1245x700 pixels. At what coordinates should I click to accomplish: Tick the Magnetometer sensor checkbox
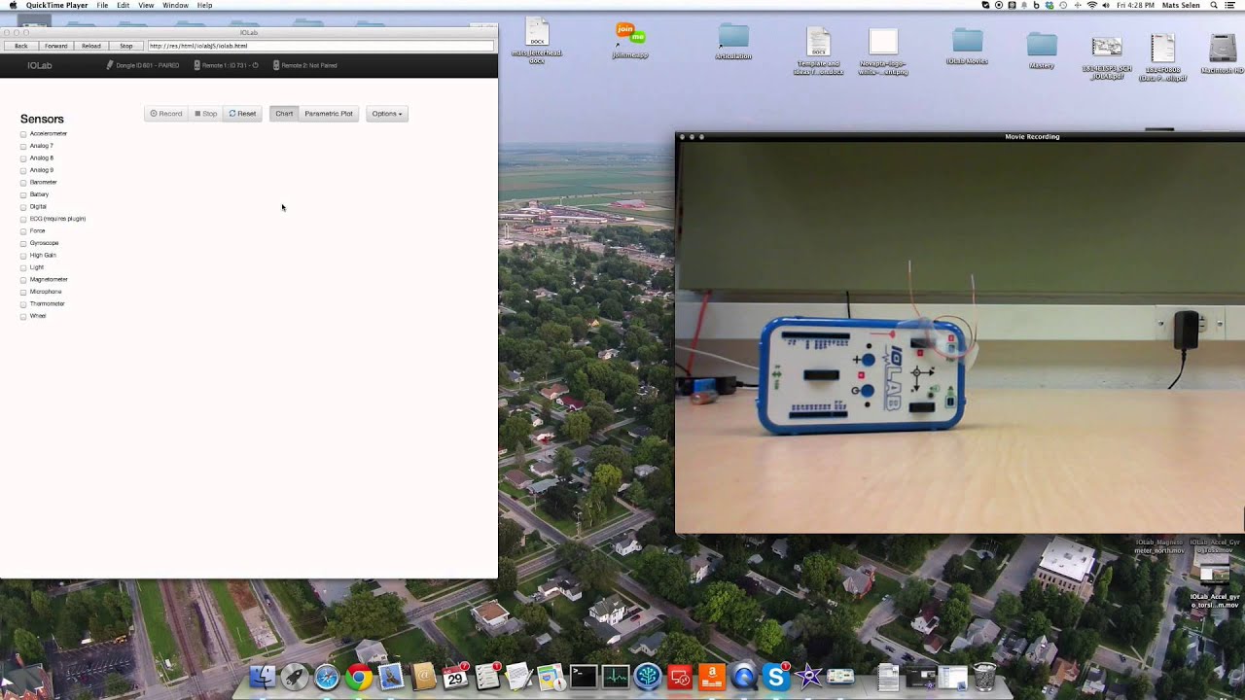(x=23, y=280)
